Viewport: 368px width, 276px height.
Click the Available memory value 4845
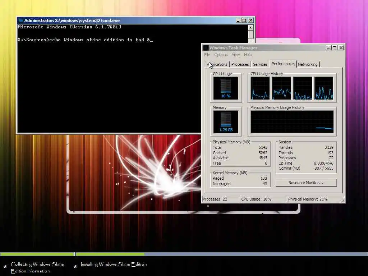[263, 158]
